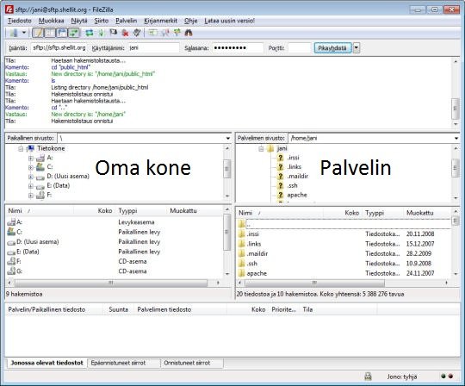Select .maildir in remote tree
The height and width of the screenshot is (386, 465).
tap(298, 177)
